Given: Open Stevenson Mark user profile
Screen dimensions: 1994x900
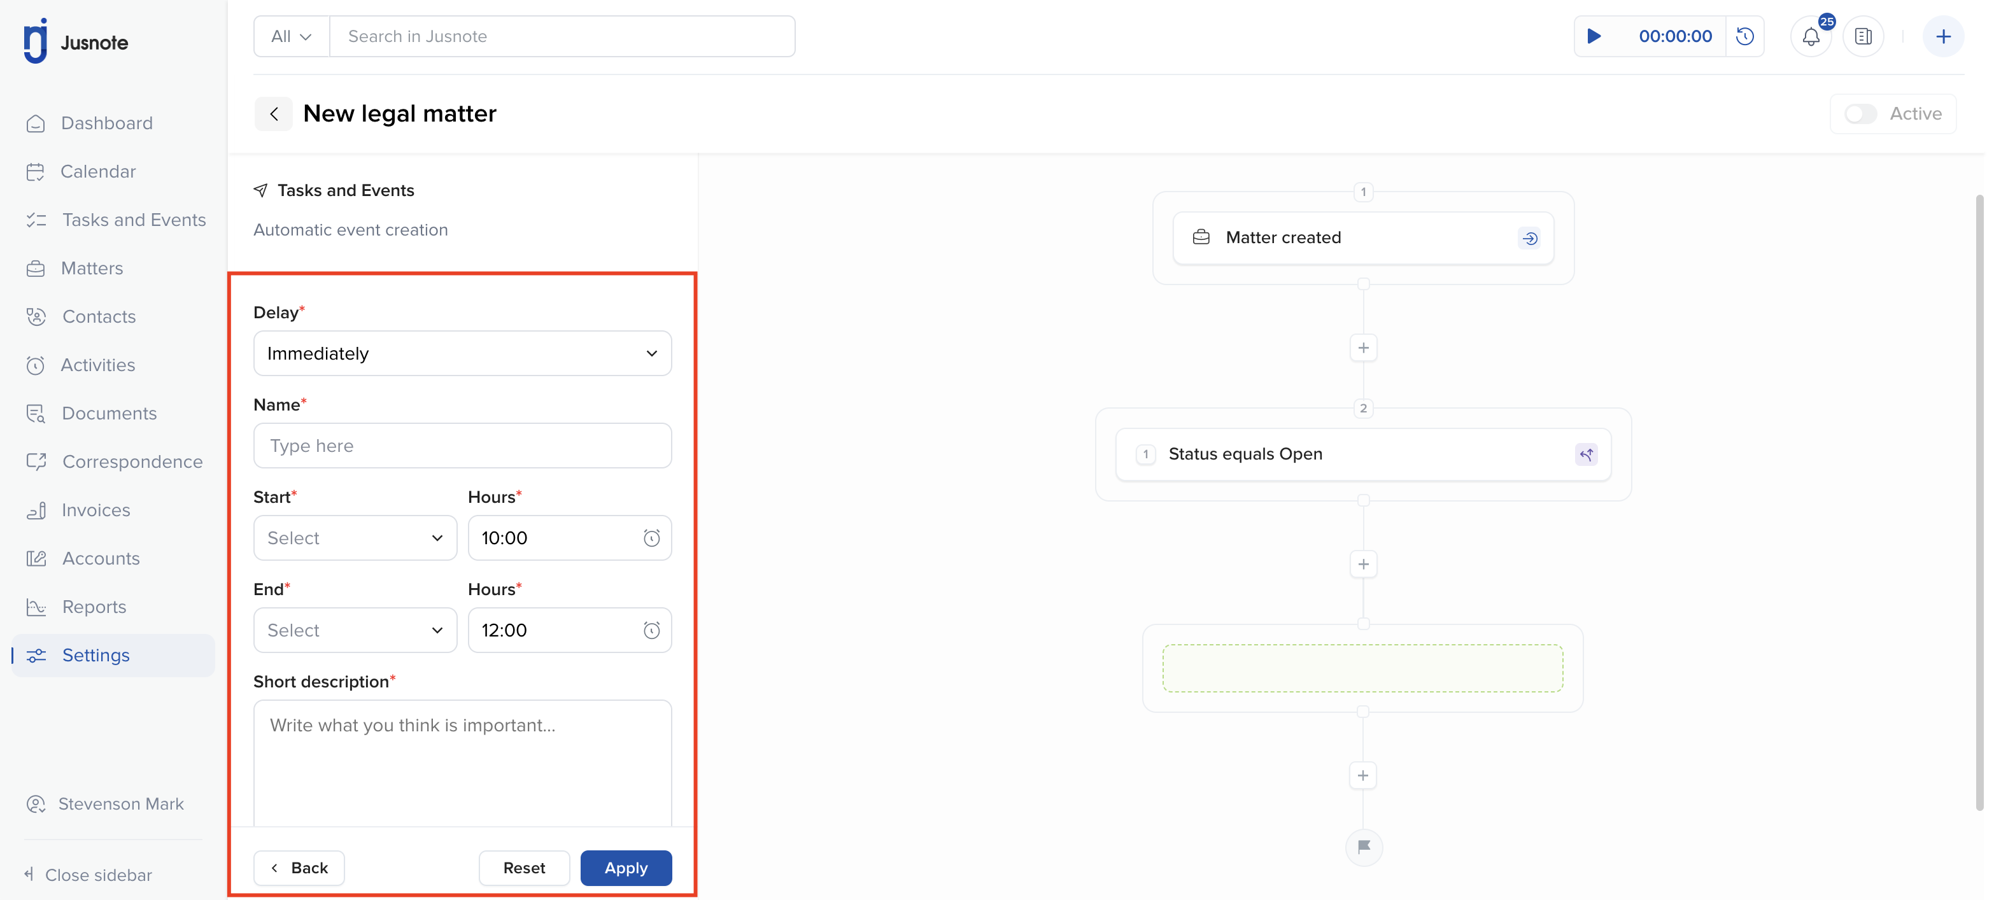Looking at the screenshot, I should (x=105, y=804).
